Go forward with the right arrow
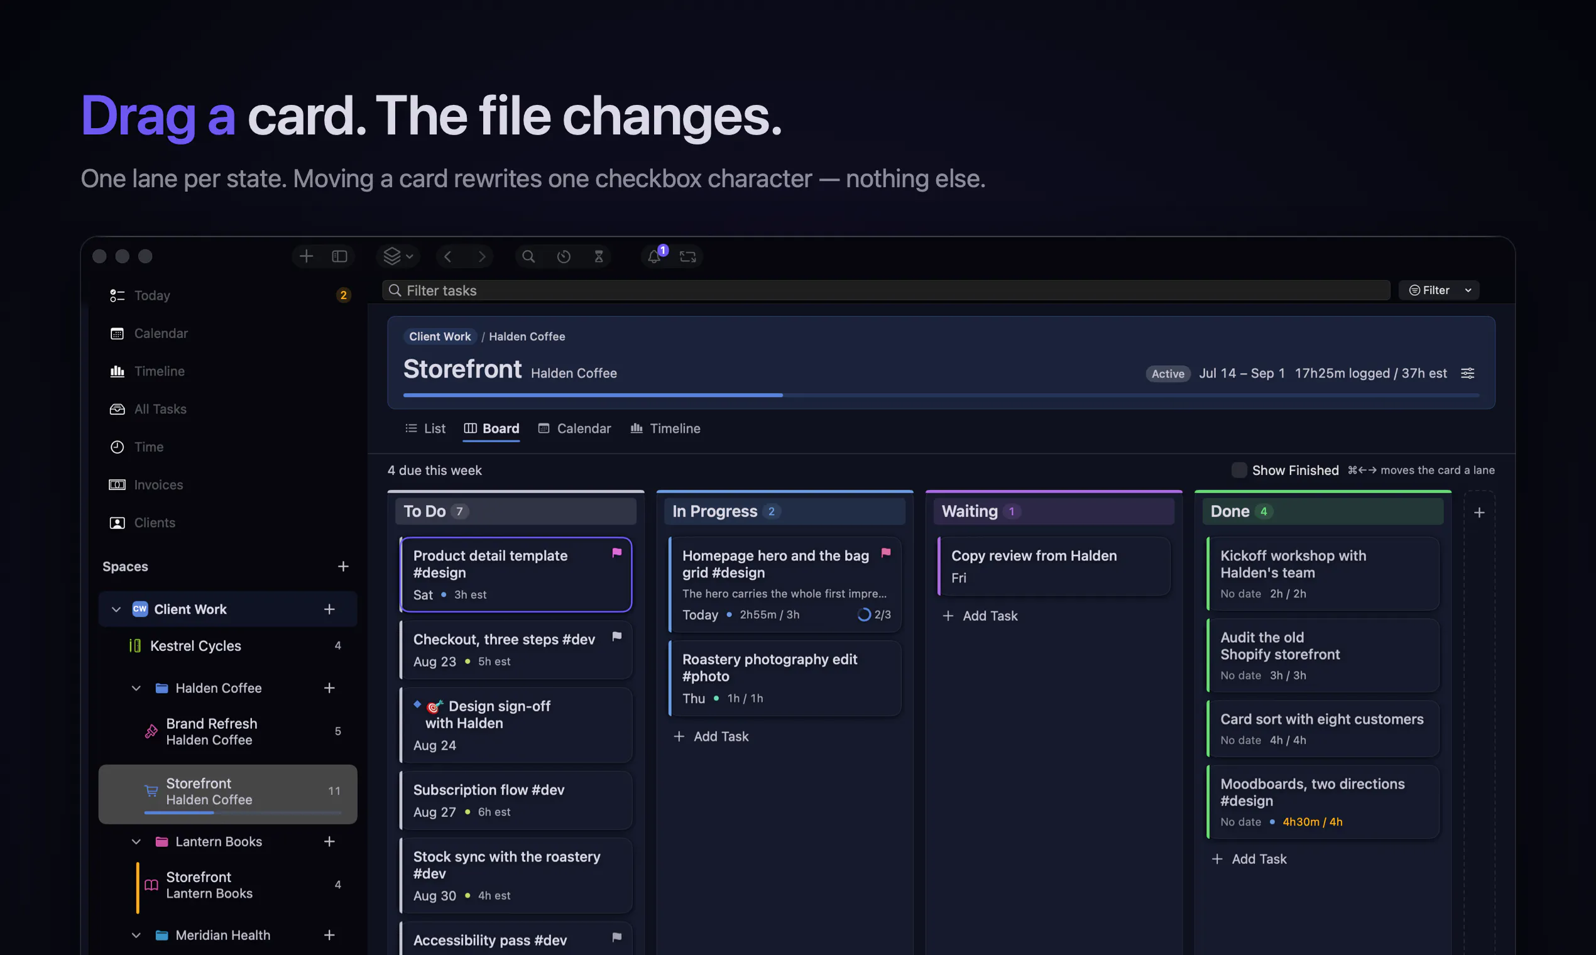The width and height of the screenshot is (1596, 955). pos(482,256)
